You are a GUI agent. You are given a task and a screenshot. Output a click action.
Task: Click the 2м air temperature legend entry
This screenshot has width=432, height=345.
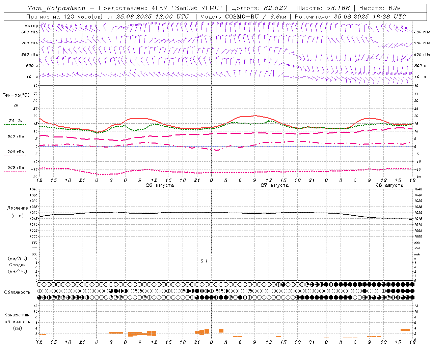point(16,105)
